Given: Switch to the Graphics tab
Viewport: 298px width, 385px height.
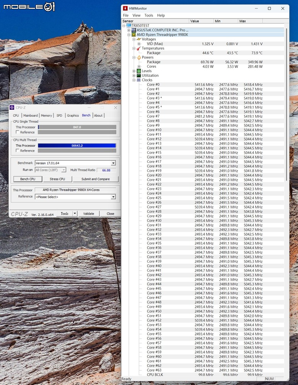Looking at the screenshot, I should [73, 115].
